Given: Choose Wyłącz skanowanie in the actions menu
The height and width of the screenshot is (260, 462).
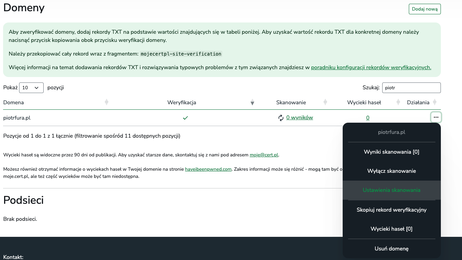Looking at the screenshot, I should click(x=391, y=171).
